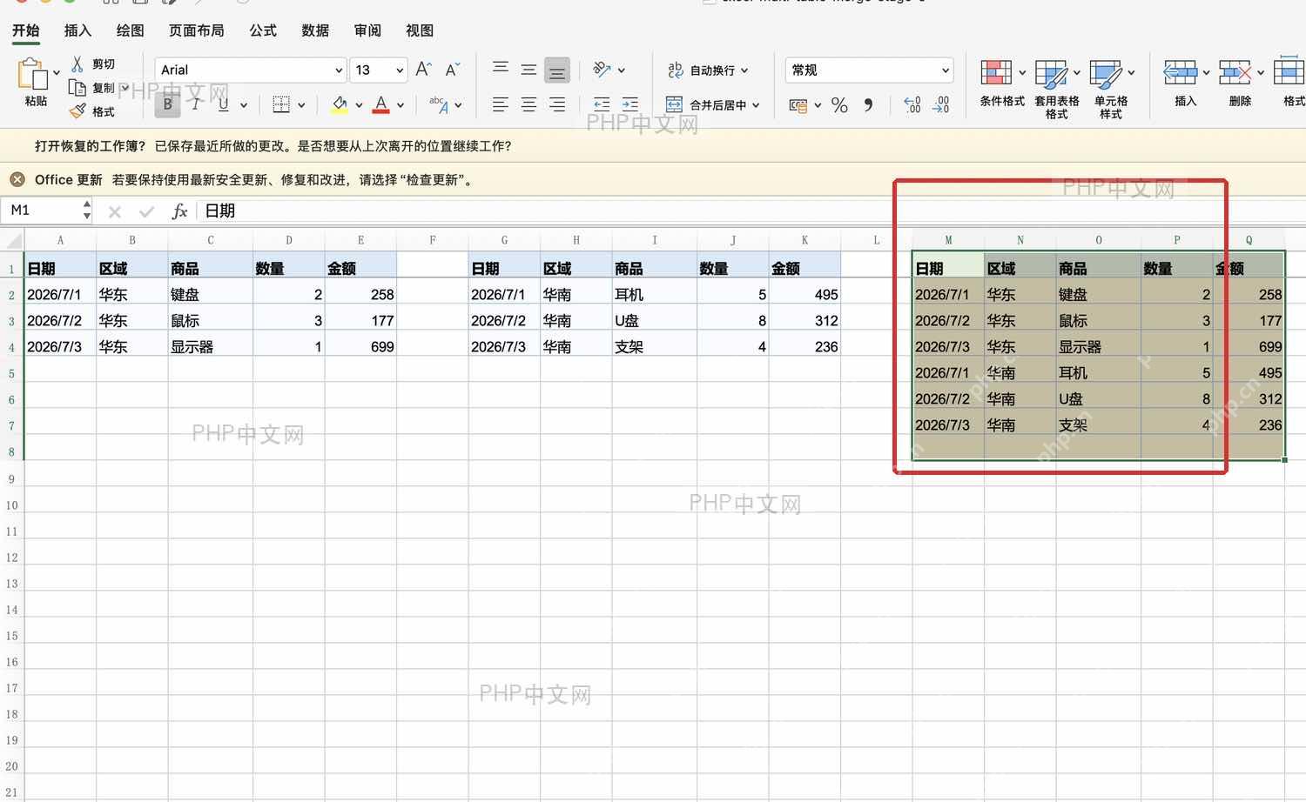Click the Cut (剪切) scissors icon

77,63
